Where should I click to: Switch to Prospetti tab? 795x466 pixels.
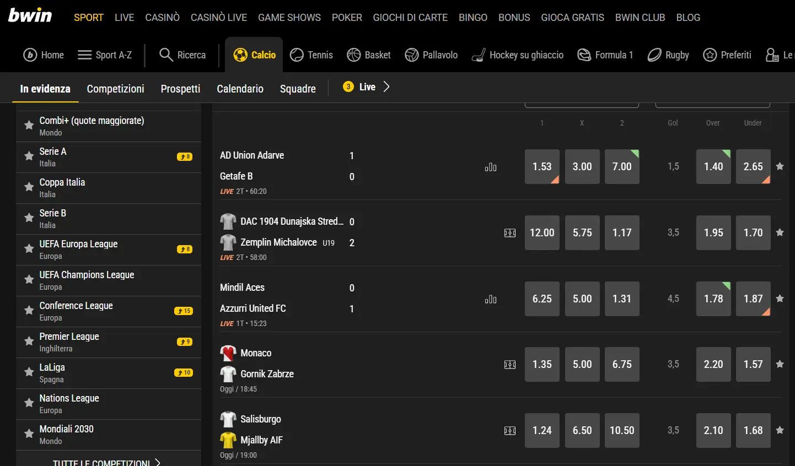point(180,89)
